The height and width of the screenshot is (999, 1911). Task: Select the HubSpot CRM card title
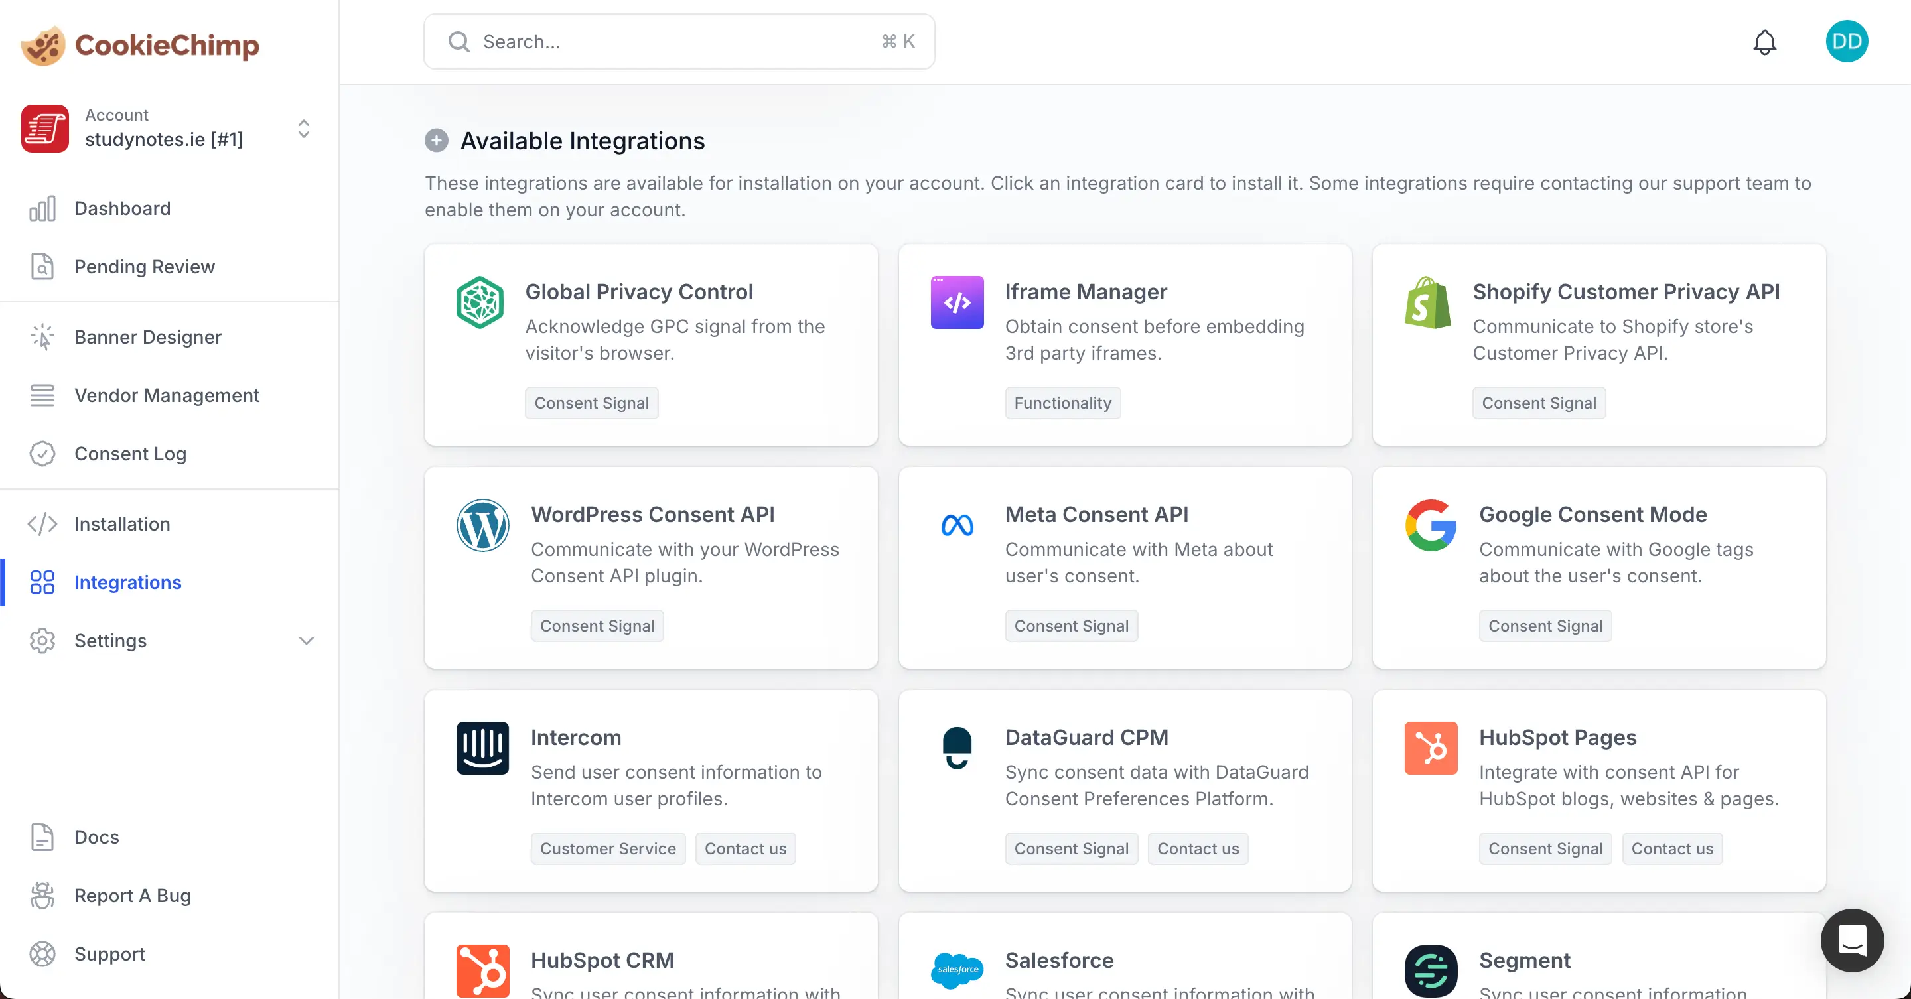click(x=602, y=960)
